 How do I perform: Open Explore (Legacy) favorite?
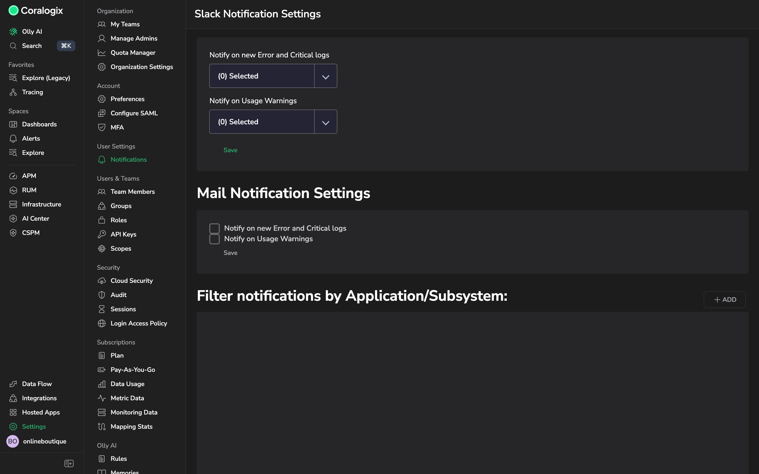[x=46, y=78]
